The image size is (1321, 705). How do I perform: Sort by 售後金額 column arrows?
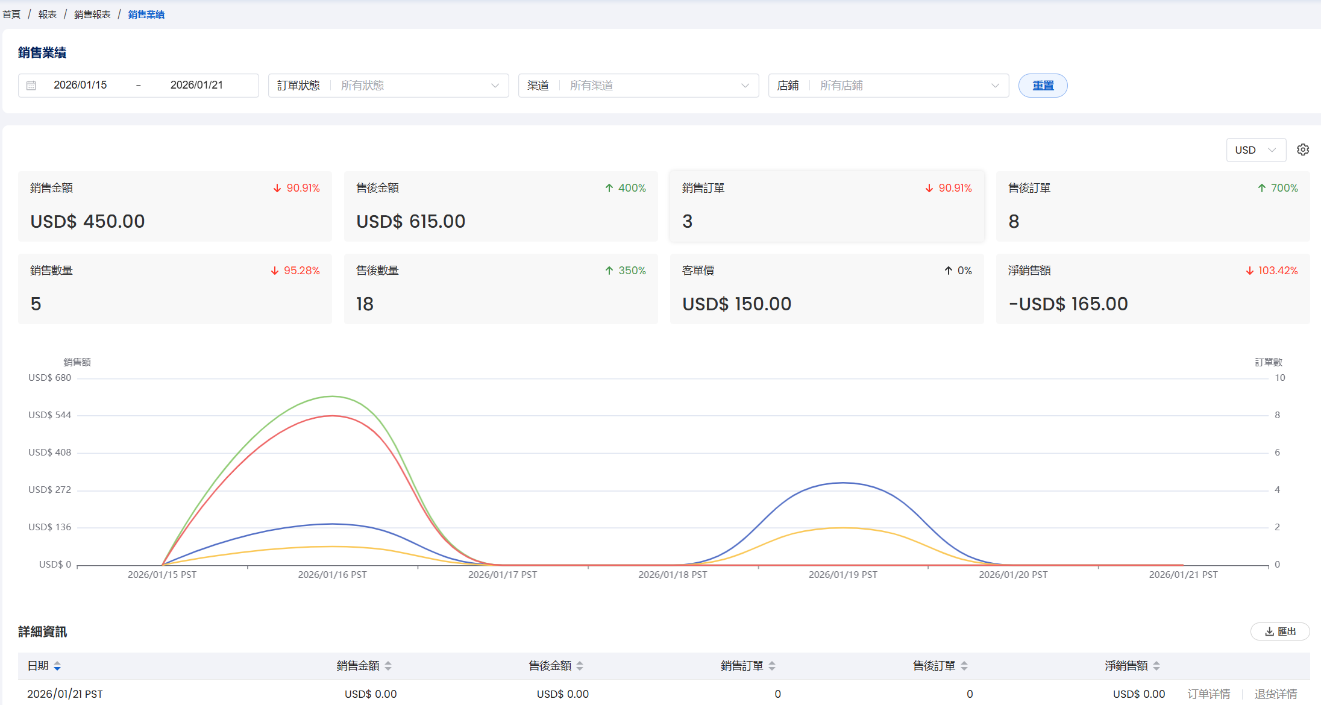[580, 666]
